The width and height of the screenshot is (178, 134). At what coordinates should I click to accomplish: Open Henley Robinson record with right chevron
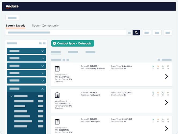click(166, 76)
